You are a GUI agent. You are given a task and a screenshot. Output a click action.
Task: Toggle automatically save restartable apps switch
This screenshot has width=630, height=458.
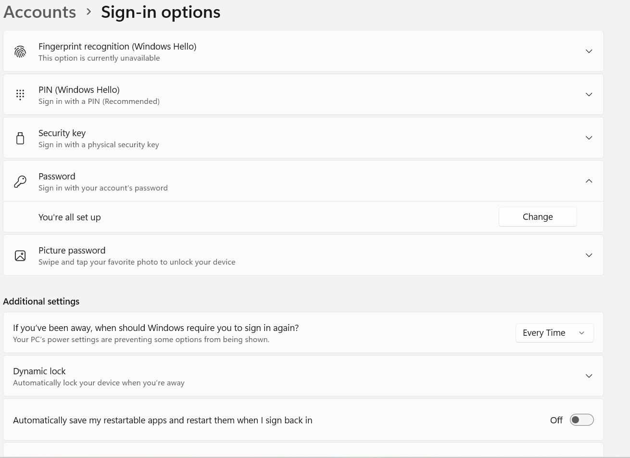[581, 420]
